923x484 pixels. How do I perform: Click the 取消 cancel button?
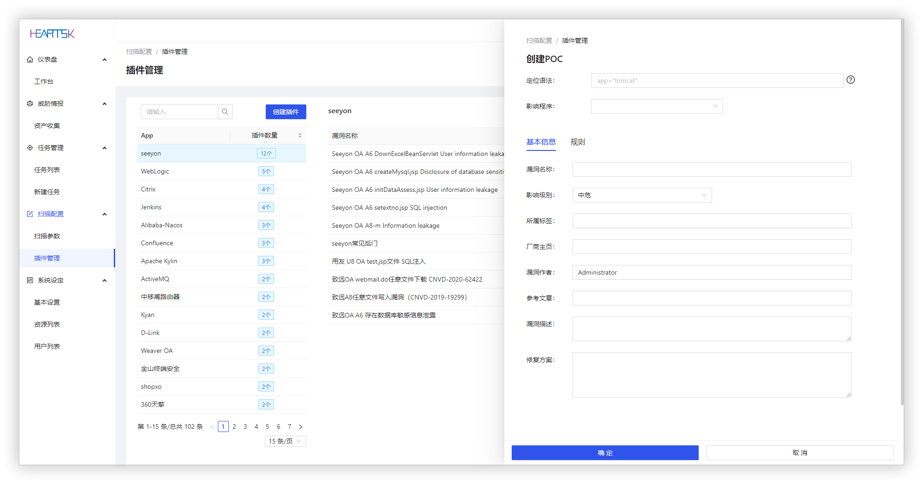[x=800, y=453]
